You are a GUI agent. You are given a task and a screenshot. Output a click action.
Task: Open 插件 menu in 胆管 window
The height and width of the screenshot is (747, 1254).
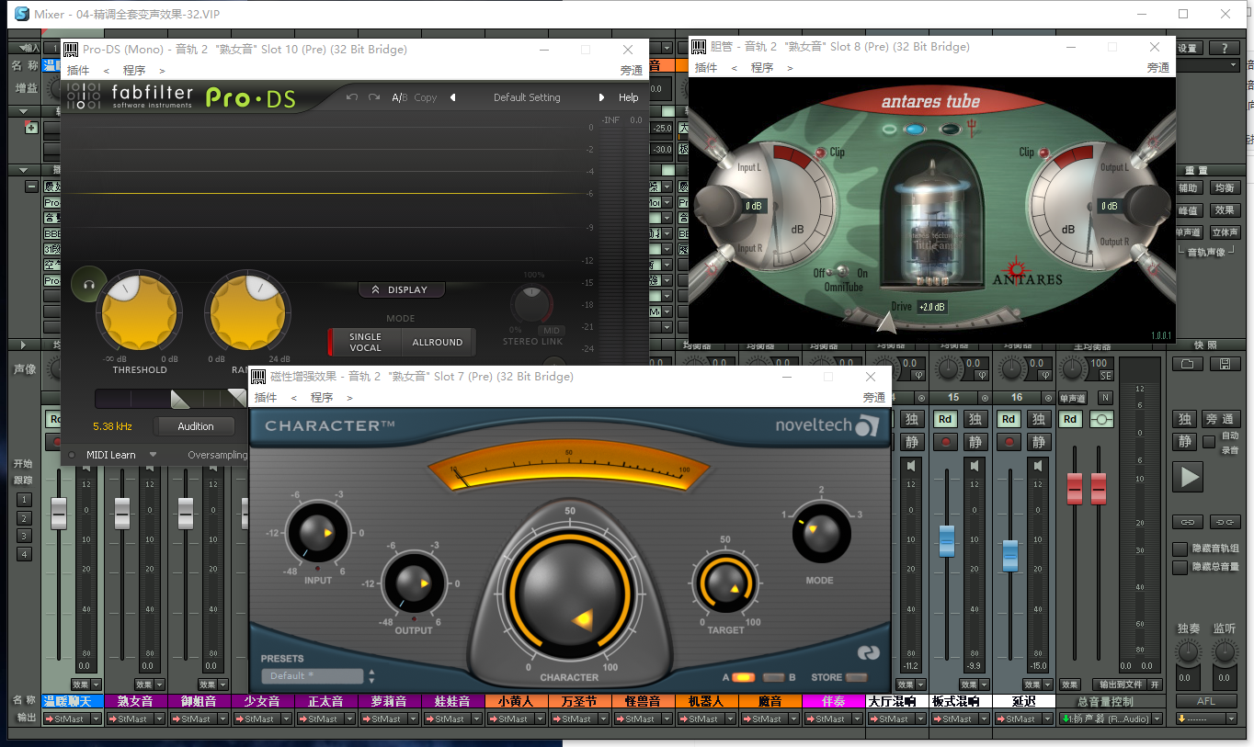(x=706, y=67)
